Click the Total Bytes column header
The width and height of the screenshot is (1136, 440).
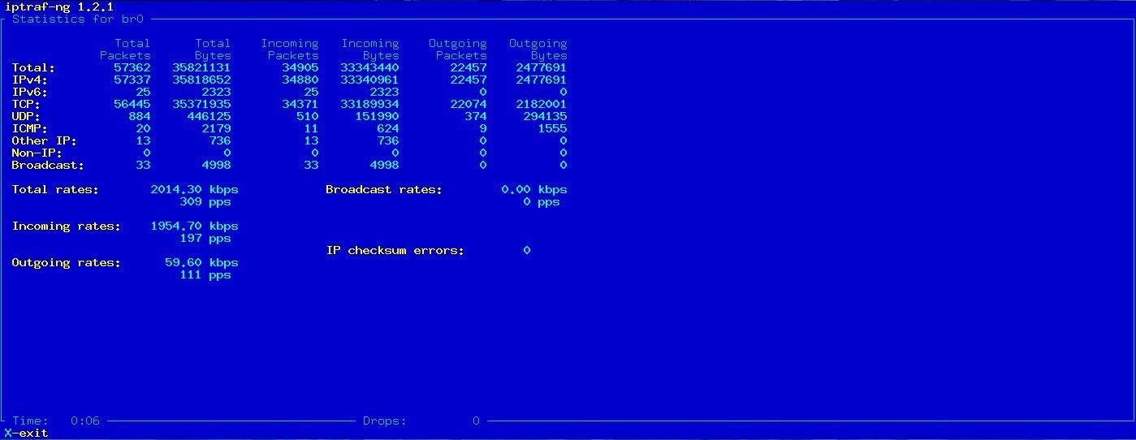pos(213,49)
